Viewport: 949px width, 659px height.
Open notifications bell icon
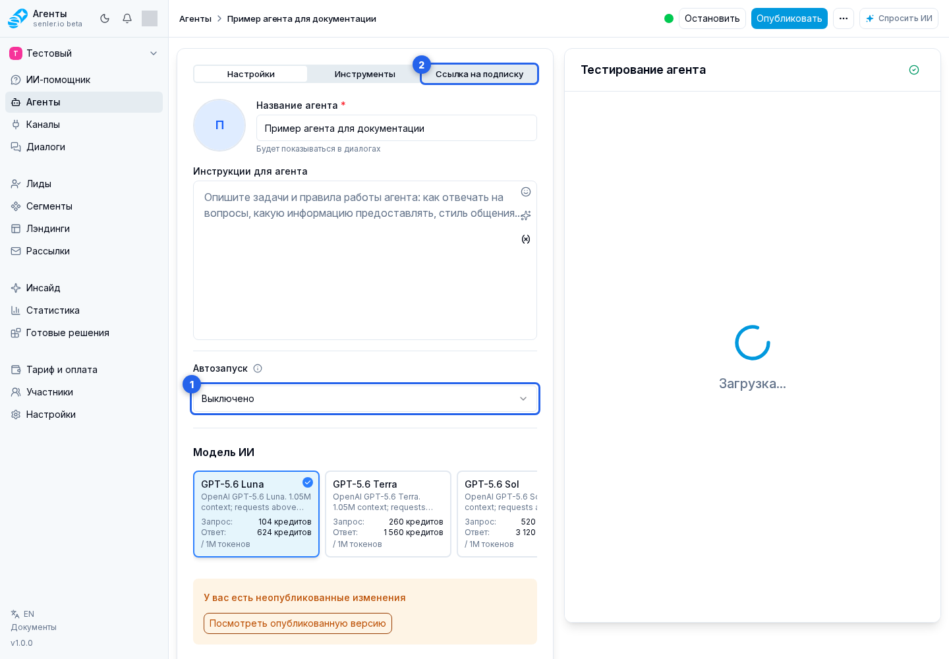(127, 18)
